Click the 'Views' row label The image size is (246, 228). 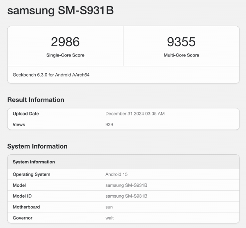point(19,124)
